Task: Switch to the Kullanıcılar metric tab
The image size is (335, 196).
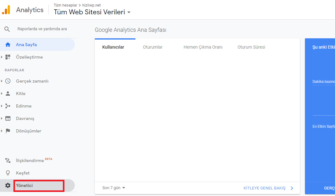Action: (x=113, y=47)
